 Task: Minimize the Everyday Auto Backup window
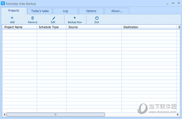(167, 4)
